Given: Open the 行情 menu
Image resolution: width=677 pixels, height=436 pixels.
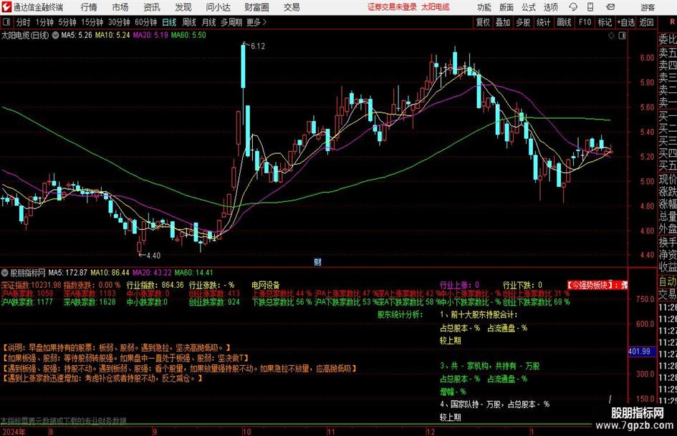Looking at the screenshot, I should [89, 7].
